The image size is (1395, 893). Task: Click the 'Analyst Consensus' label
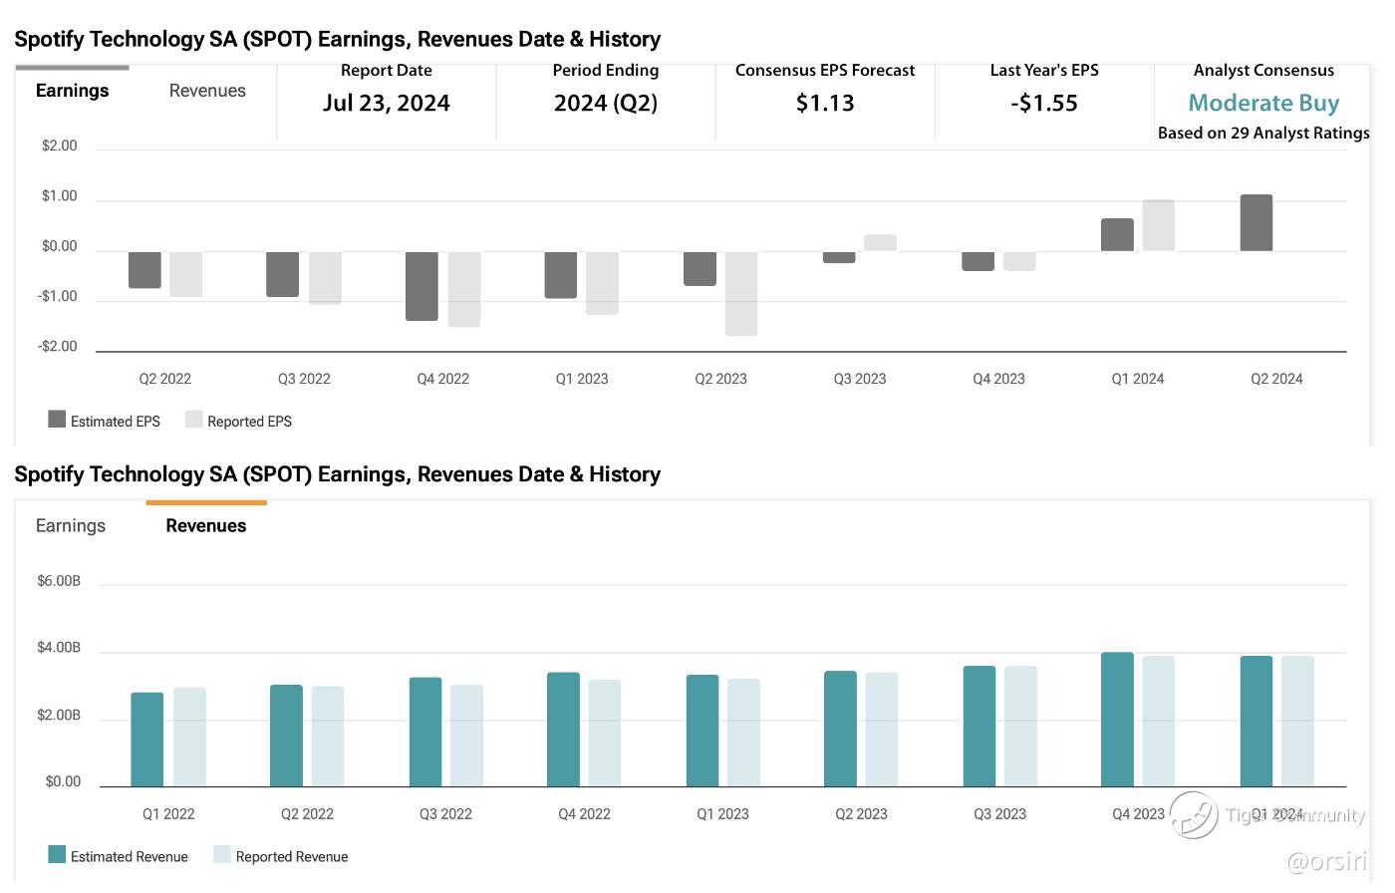point(1263,71)
